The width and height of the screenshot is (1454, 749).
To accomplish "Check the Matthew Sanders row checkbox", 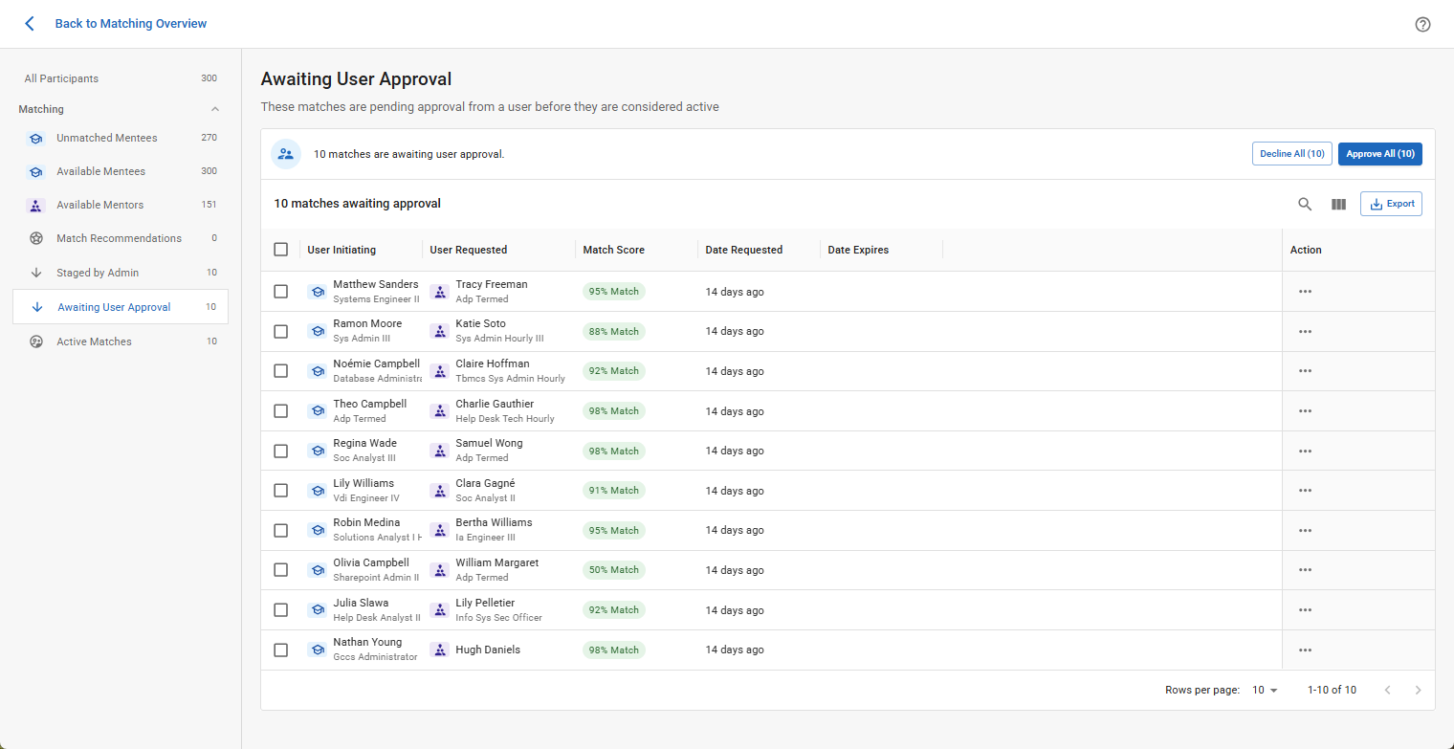I will 280,292.
